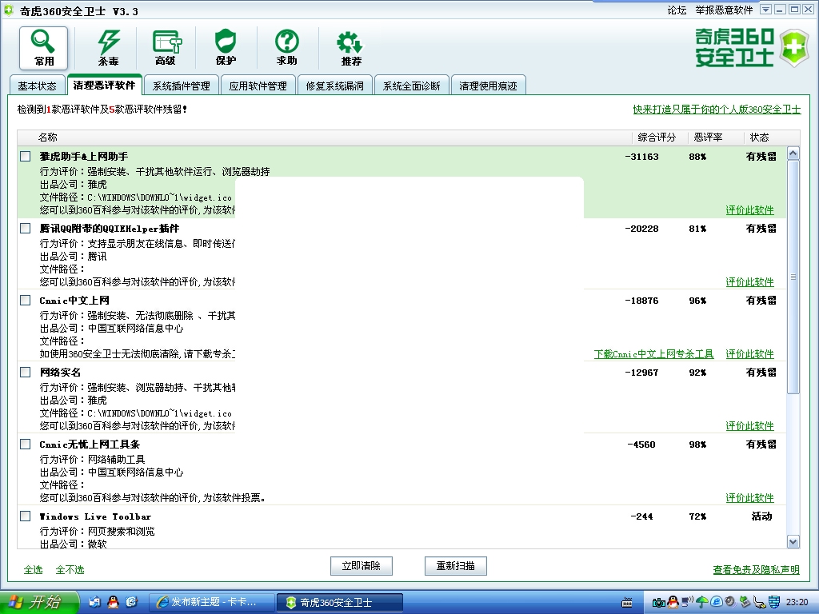Click the camera icon in system tray
The width and height of the screenshot is (819, 614).
click(x=659, y=603)
